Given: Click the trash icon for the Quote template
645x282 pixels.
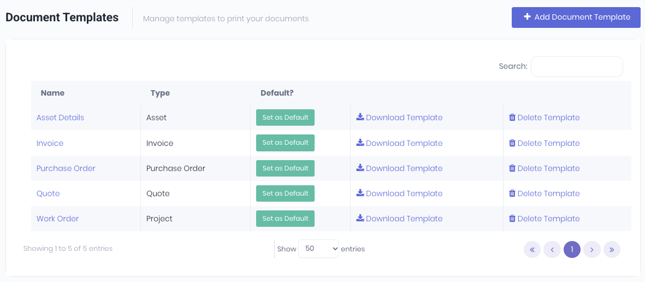Looking at the screenshot, I should point(512,193).
